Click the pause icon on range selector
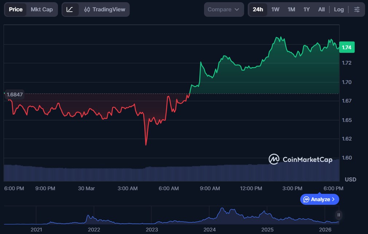 coord(338,215)
